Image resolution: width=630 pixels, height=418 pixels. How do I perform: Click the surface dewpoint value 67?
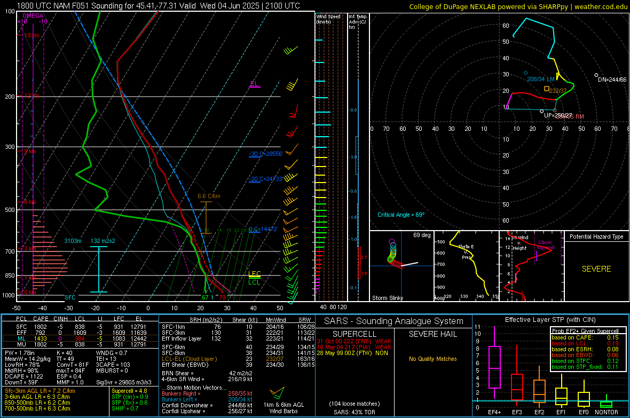(x=205, y=297)
